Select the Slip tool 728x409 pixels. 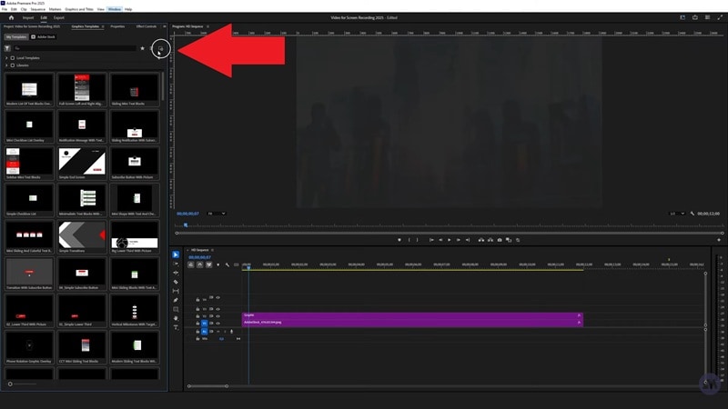(x=176, y=291)
